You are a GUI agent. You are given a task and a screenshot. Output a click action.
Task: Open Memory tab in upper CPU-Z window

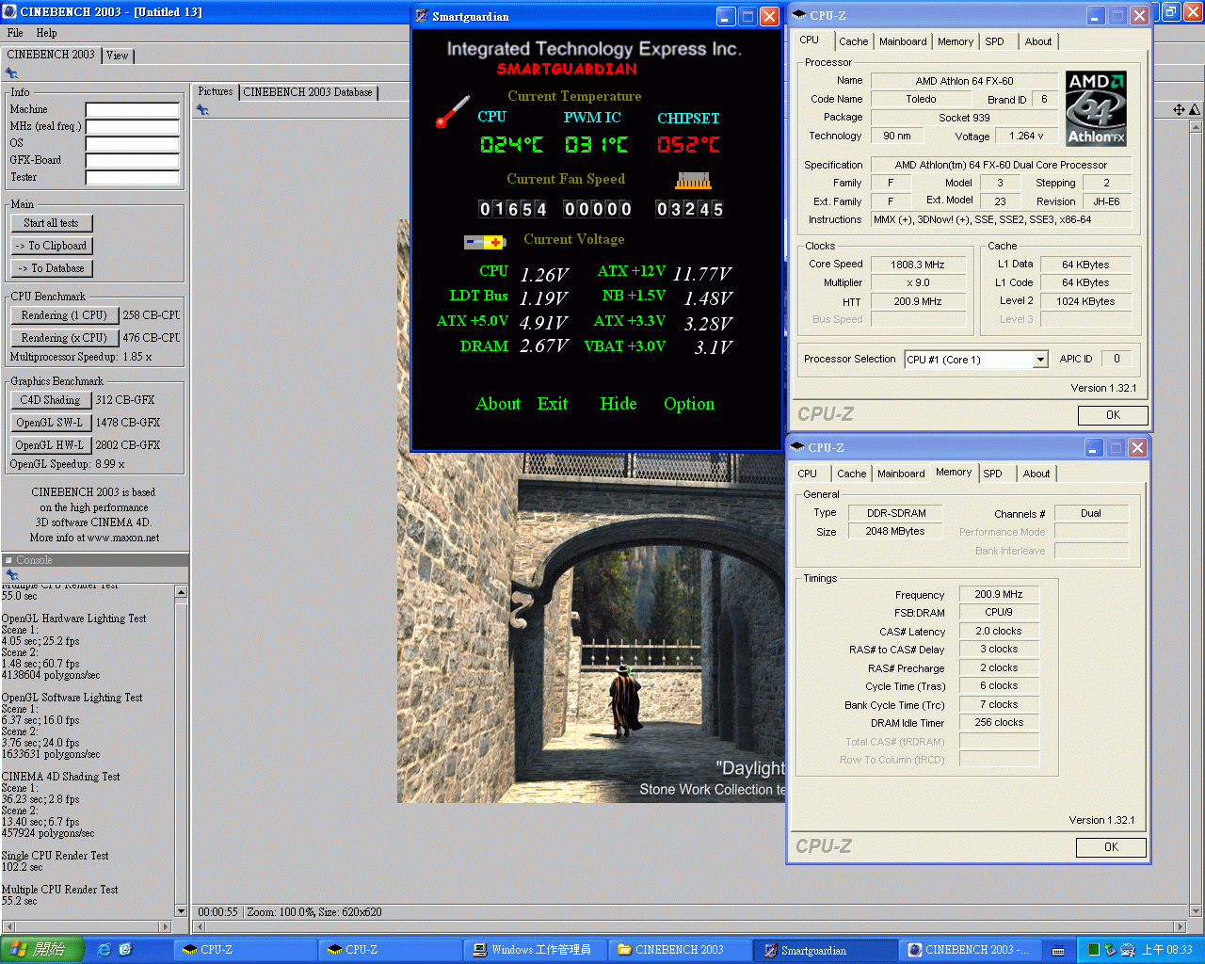[x=956, y=41]
